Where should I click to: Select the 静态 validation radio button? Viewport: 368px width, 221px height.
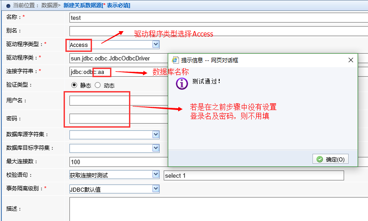pos(74,85)
